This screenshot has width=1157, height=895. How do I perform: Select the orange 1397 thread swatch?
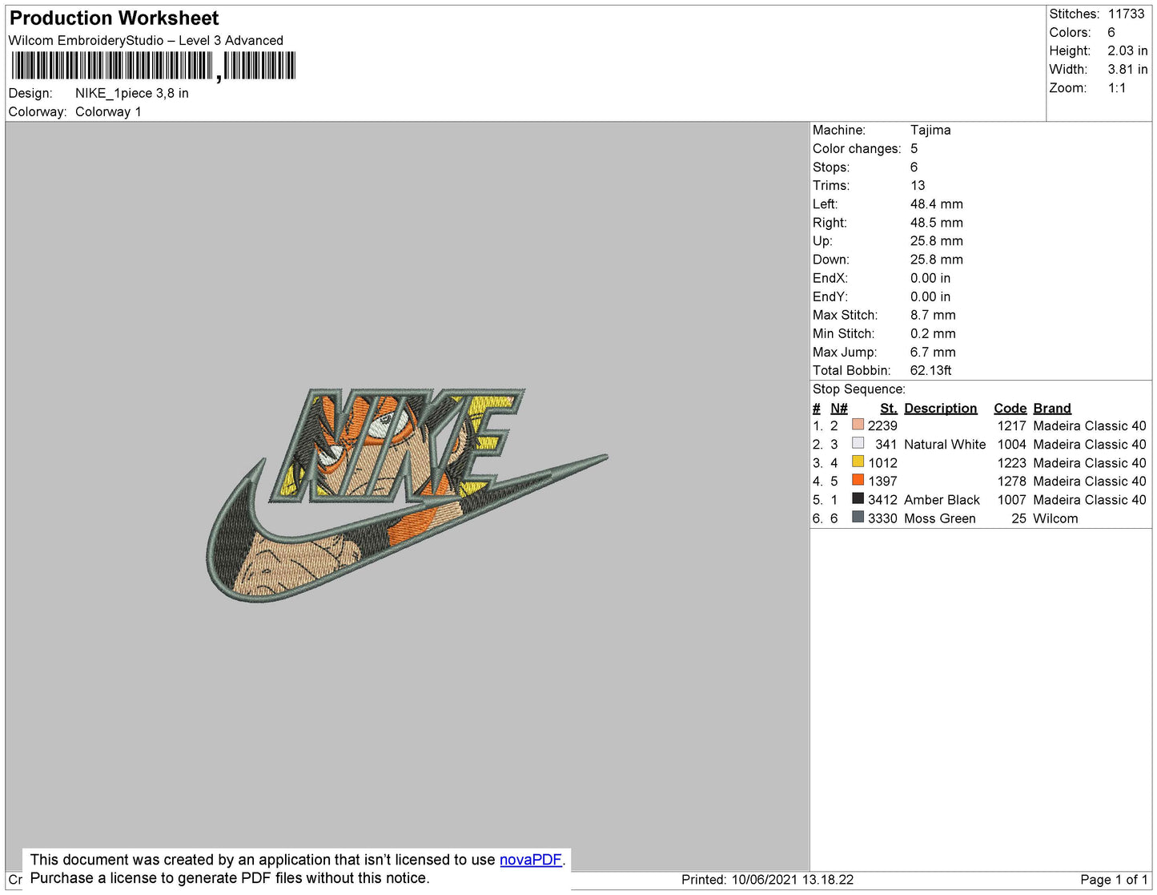[858, 480]
